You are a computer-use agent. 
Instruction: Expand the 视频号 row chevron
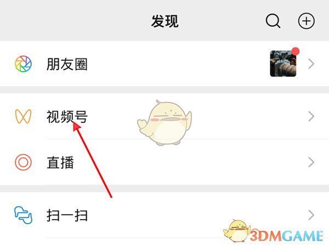click(311, 116)
